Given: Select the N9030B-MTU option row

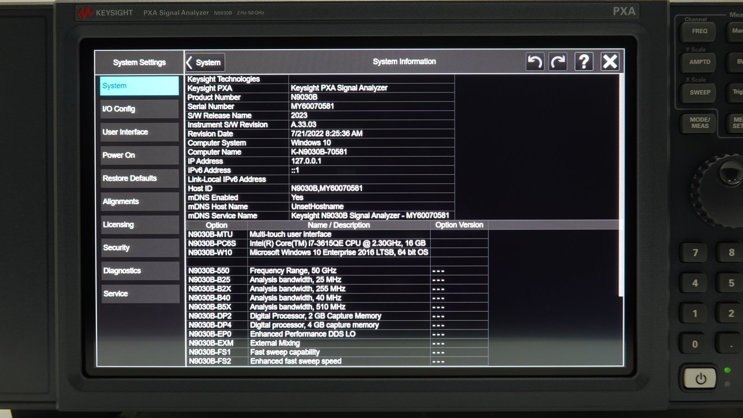Looking at the screenshot, I should (337, 234).
